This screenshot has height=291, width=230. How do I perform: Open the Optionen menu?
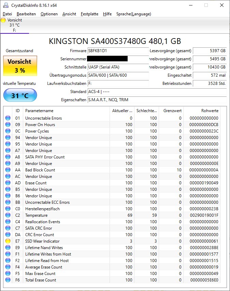(49, 14)
